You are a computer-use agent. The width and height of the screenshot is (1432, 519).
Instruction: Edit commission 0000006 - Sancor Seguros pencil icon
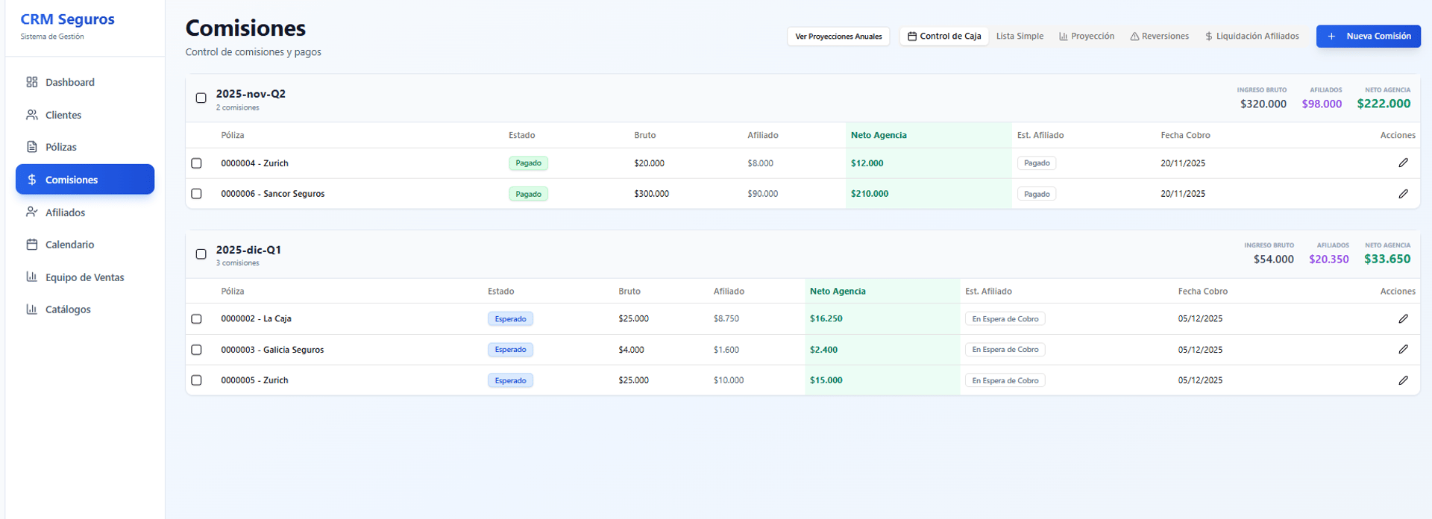coord(1403,194)
